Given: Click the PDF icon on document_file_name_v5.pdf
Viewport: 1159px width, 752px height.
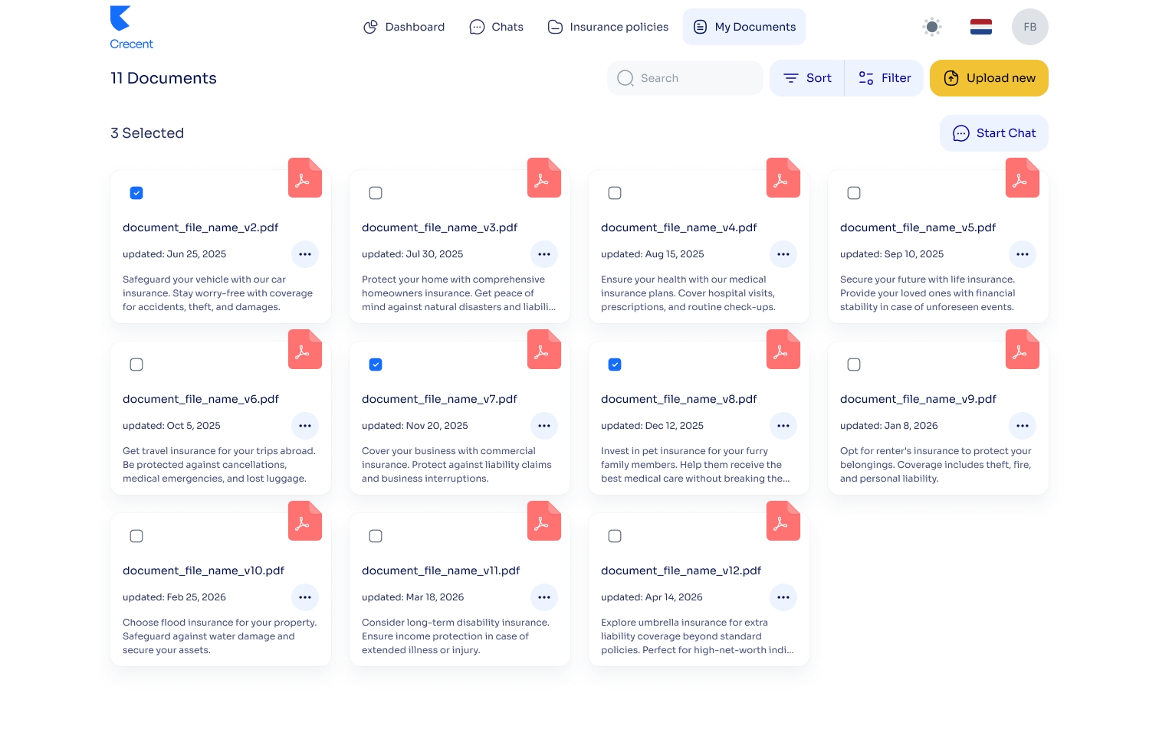Looking at the screenshot, I should 1023,178.
